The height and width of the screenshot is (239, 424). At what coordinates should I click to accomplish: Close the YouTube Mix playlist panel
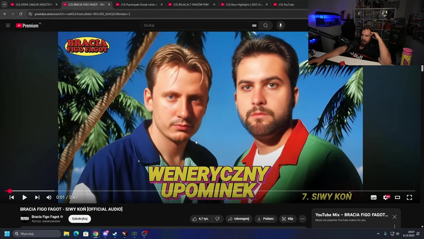click(x=395, y=217)
